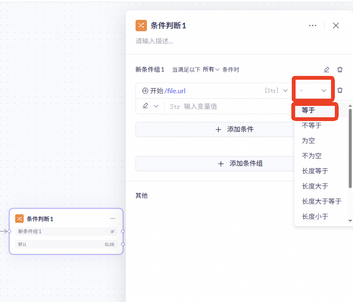Click the 条件判断1 panel title text
The width and height of the screenshot is (353, 302).
168,26
